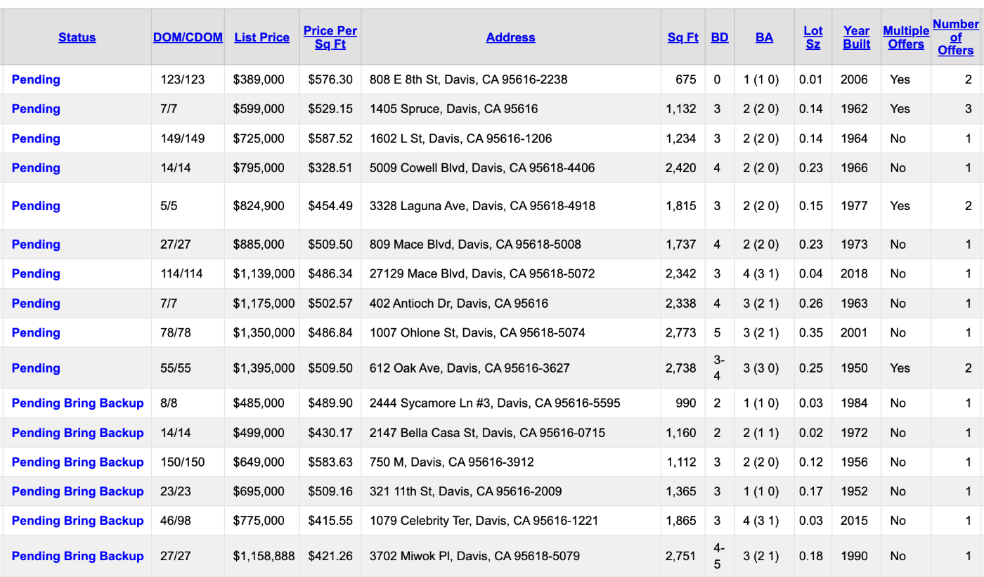
Task: Select address 612 Oak Ave, Davis
Action: [x=470, y=368]
